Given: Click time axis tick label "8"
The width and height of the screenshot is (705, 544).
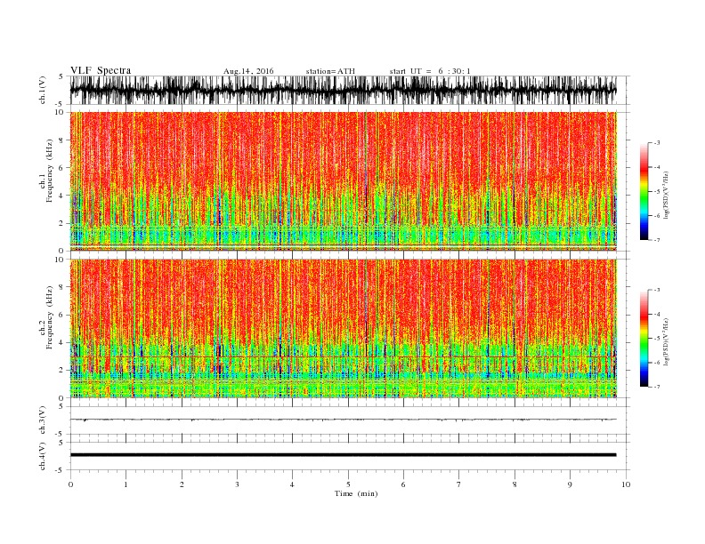Looking at the screenshot, I should [515, 484].
